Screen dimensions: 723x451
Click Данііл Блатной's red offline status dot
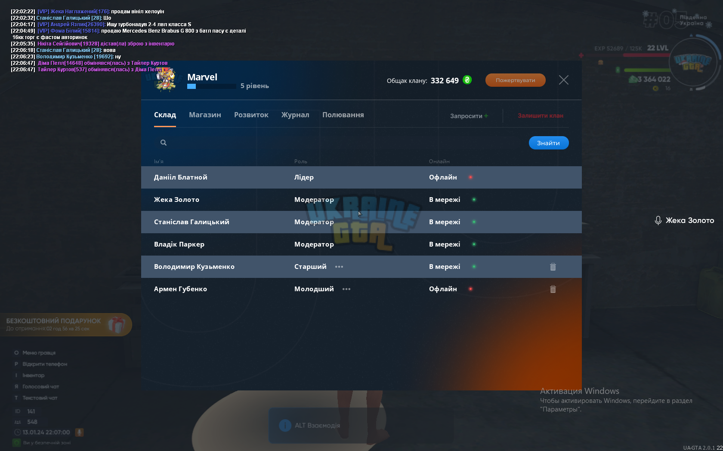click(470, 177)
